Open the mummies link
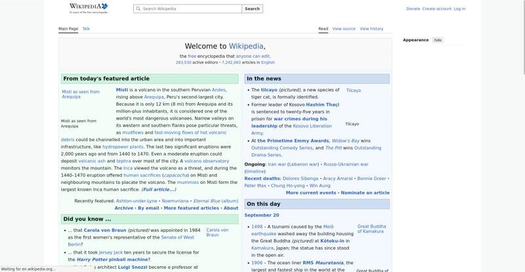This screenshot has width=525, height=272. tap(188, 183)
